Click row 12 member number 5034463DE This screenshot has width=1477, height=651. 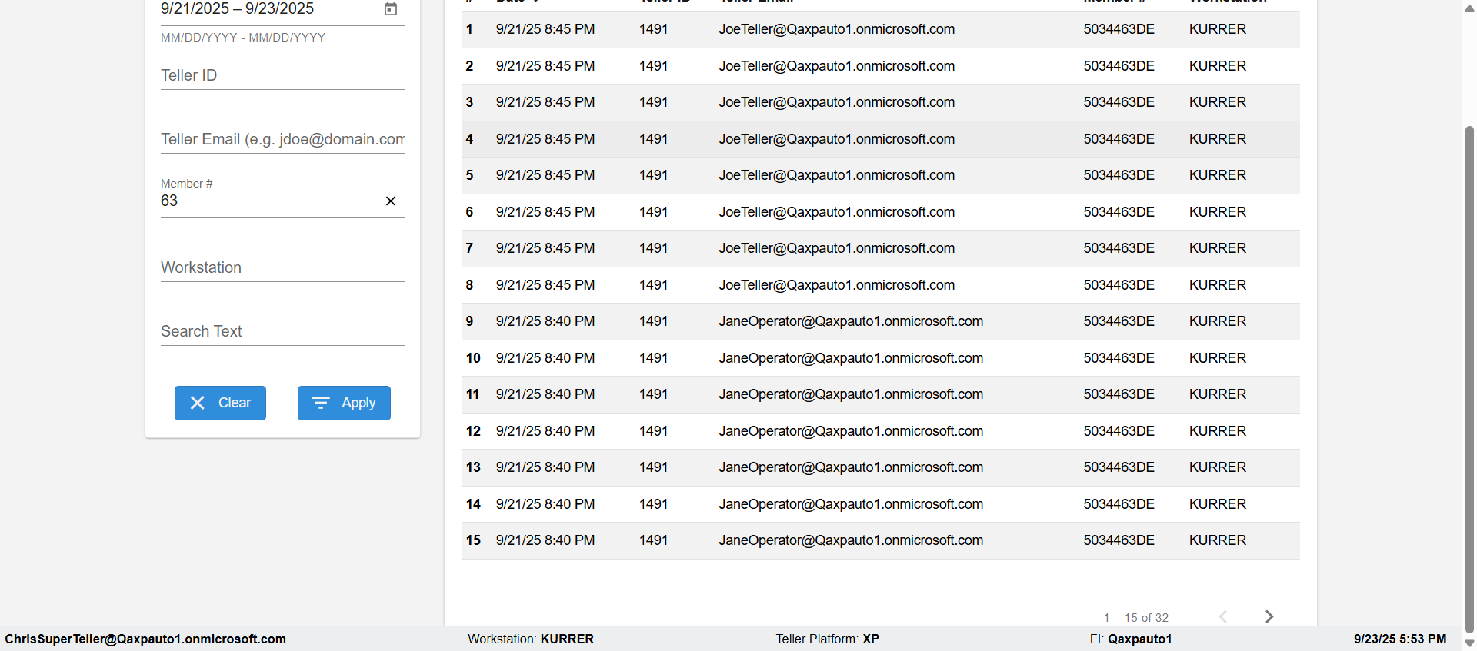1119,431
